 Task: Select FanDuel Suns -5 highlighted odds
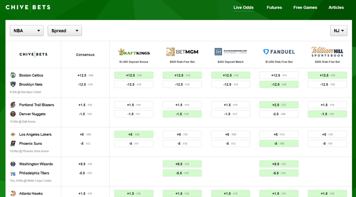click(x=279, y=143)
